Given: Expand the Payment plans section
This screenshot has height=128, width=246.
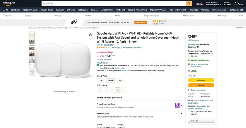Looking at the screenshot, I should coord(181,114).
